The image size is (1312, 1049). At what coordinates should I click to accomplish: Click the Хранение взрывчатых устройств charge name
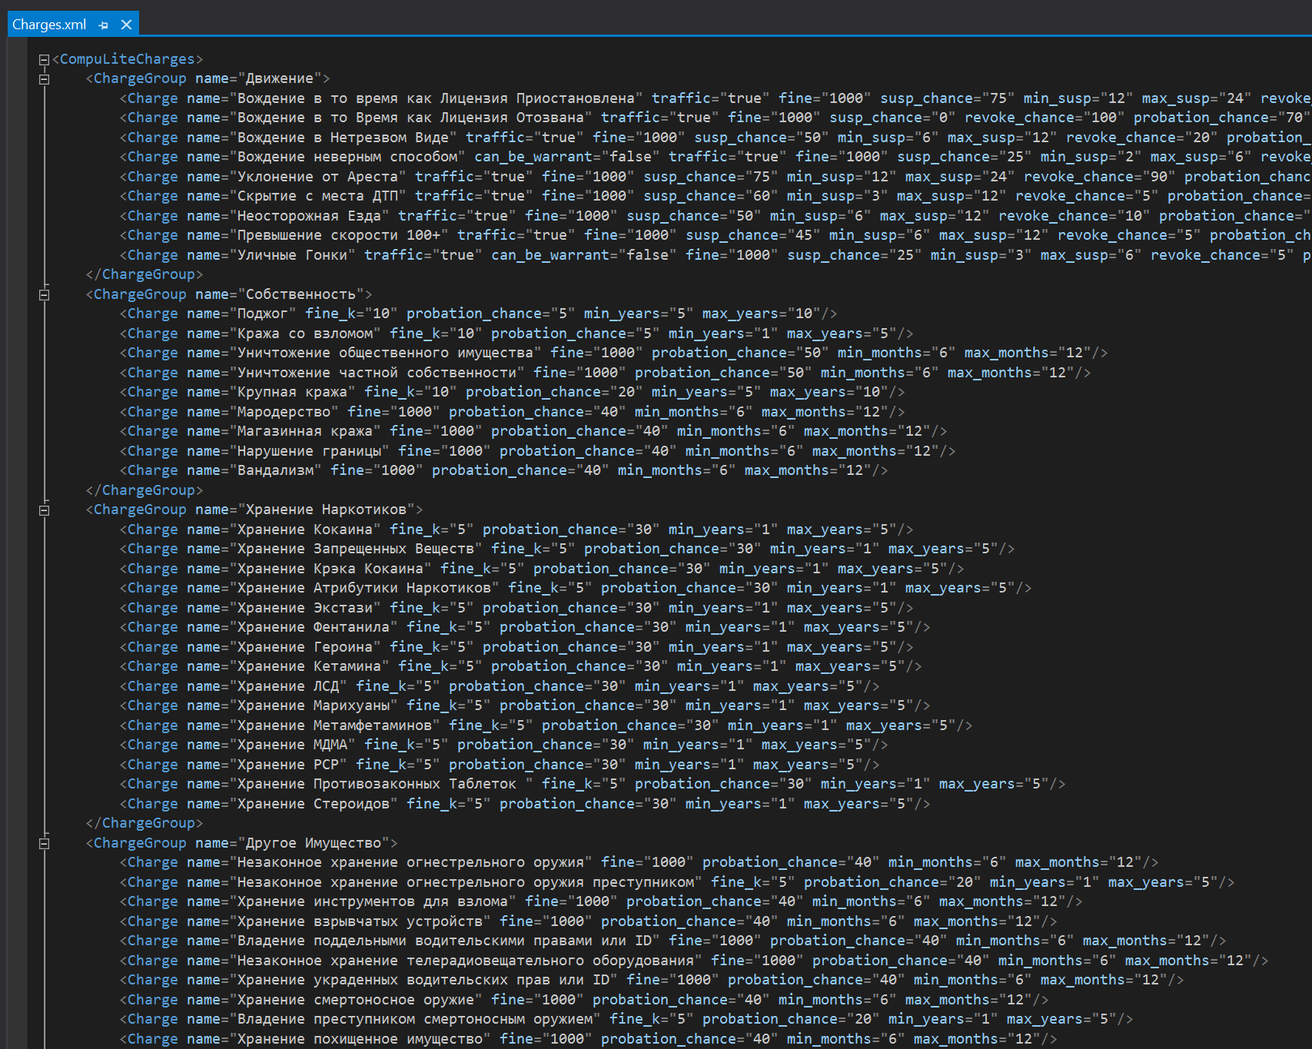(360, 921)
